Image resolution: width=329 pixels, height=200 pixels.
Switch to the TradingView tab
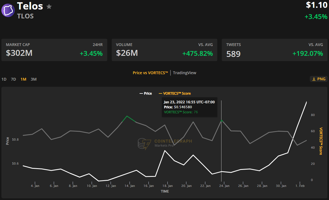pyautogui.click(x=184, y=73)
